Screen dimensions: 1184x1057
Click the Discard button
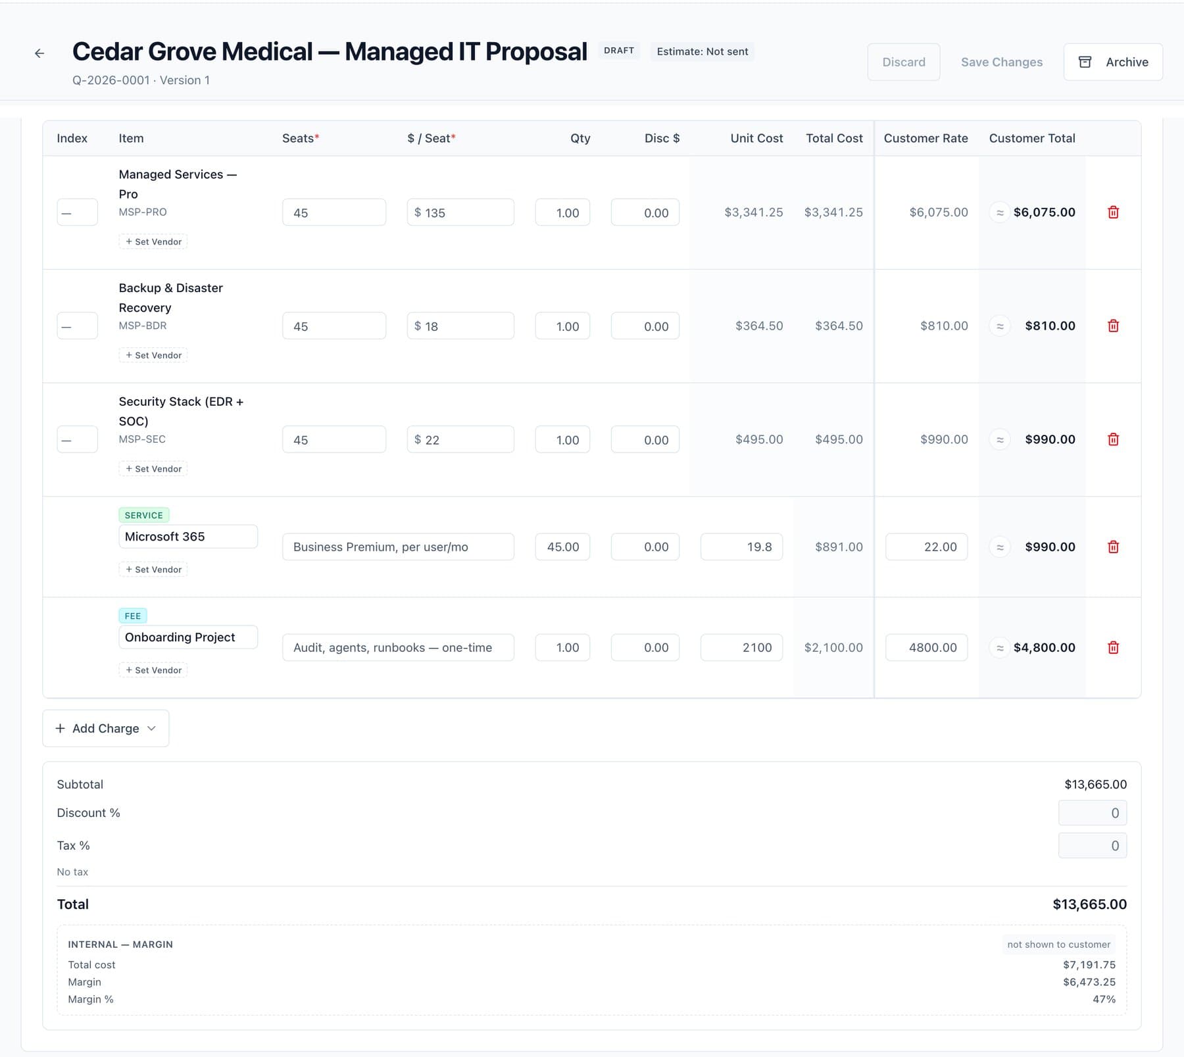pos(903,62)
